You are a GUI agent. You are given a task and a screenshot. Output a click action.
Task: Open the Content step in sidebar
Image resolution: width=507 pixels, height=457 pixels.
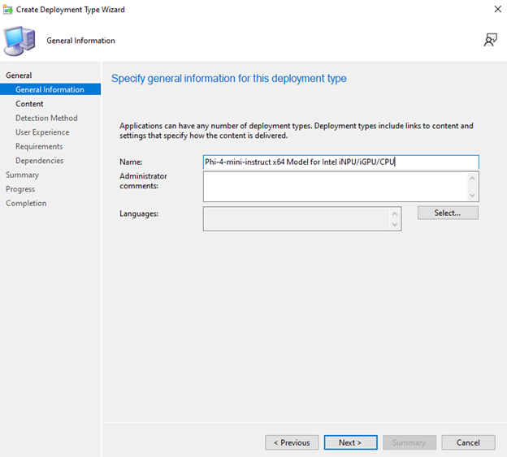coord(29,104)
